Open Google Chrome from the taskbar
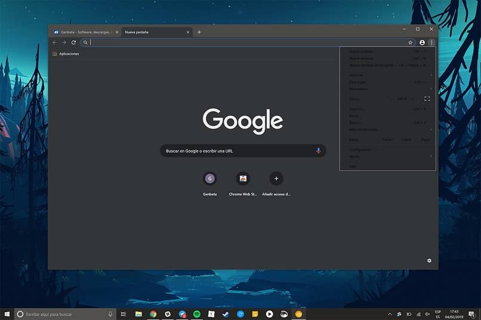Image resolution: width=481 pixels, height=320 pixels. (153, 314)
